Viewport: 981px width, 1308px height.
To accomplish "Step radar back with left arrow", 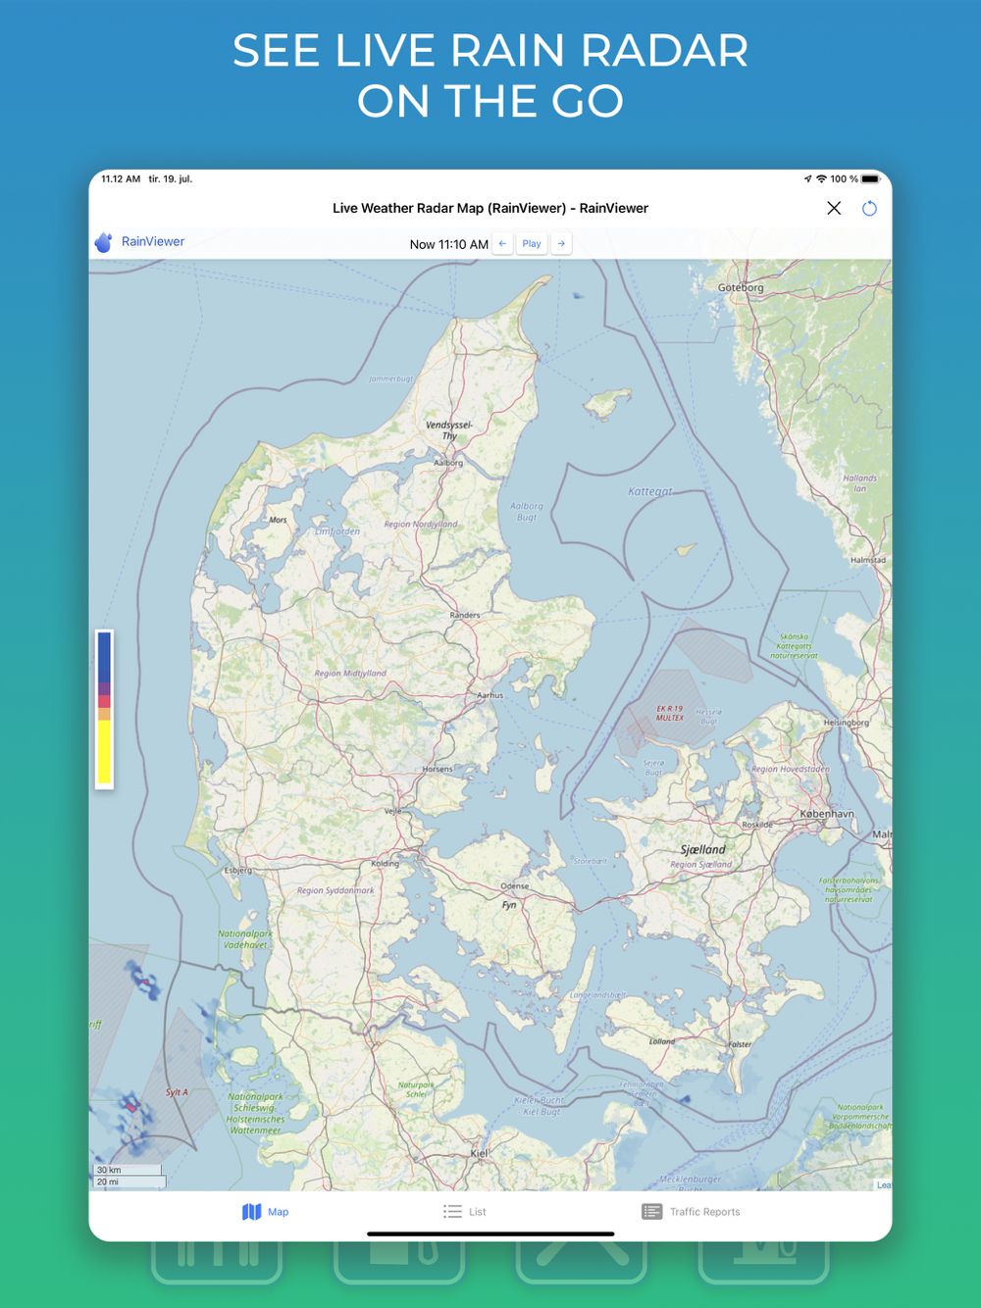I will tap(502, 243).
